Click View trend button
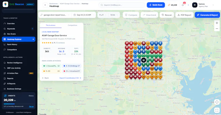This screenshot has width=221, height=115. [x=149, y=15]
